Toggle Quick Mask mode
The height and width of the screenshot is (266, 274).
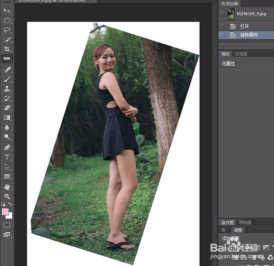click(7, 224)
